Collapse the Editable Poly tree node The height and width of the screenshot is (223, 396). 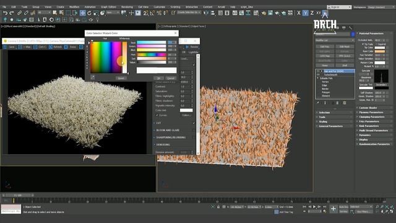(317, 79)
